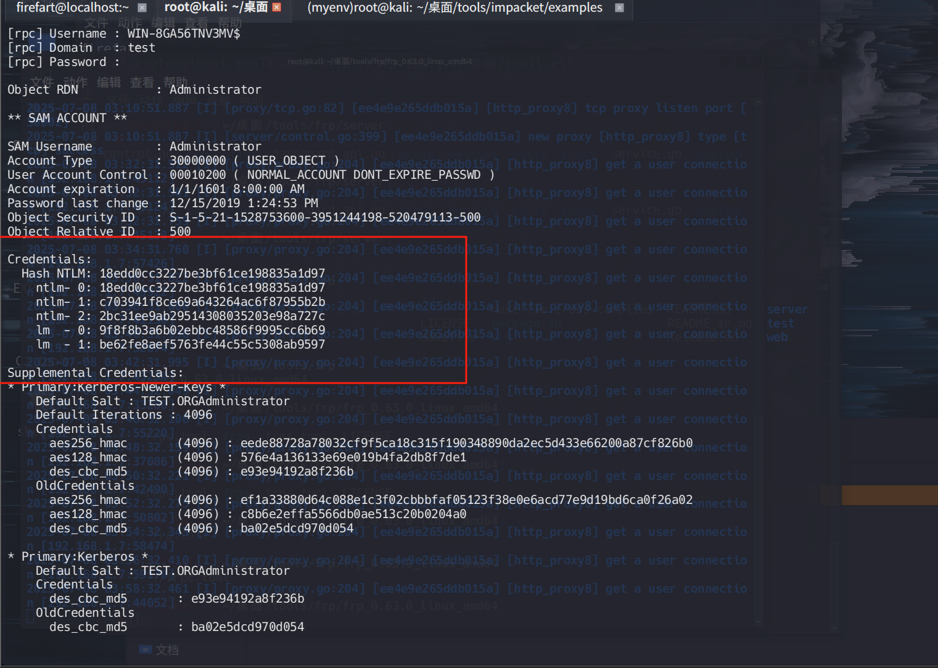
Task: Open the (myenv)root@kali impacket/examples tab
Action: [x=455, y=7]
